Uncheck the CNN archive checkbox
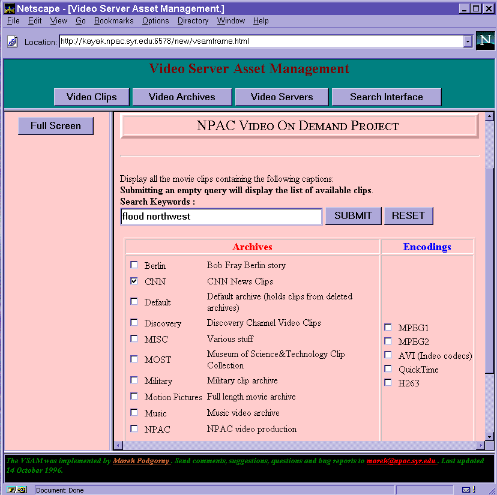The image size is (497, 495). point(134,281)
